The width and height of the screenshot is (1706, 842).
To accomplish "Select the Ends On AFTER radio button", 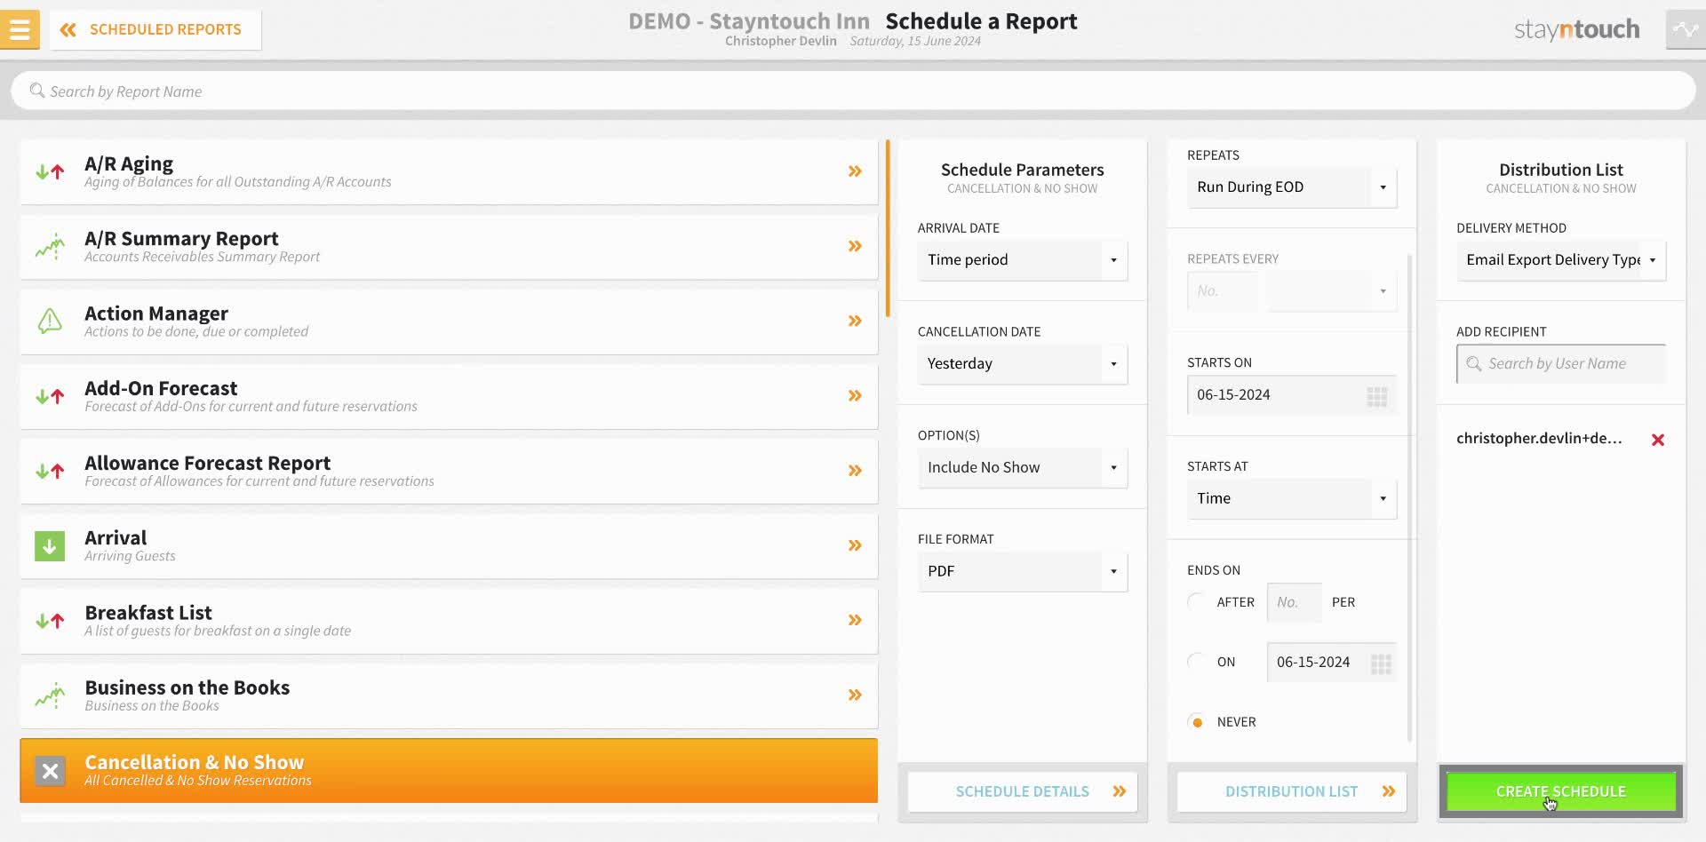I will 1197,602.
